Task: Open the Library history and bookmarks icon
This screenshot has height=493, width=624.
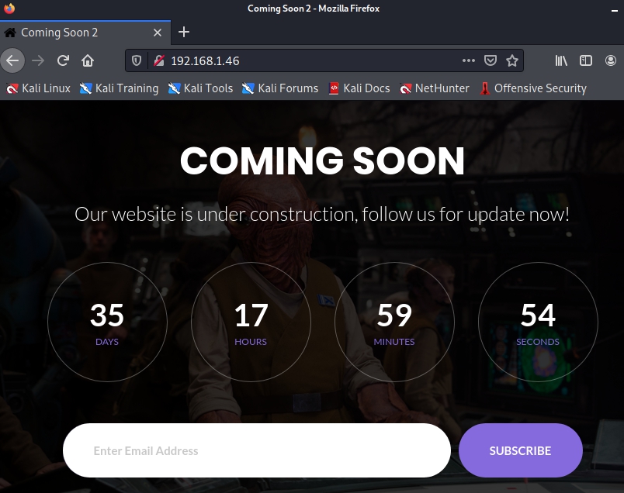Action: tap(561, 60)
